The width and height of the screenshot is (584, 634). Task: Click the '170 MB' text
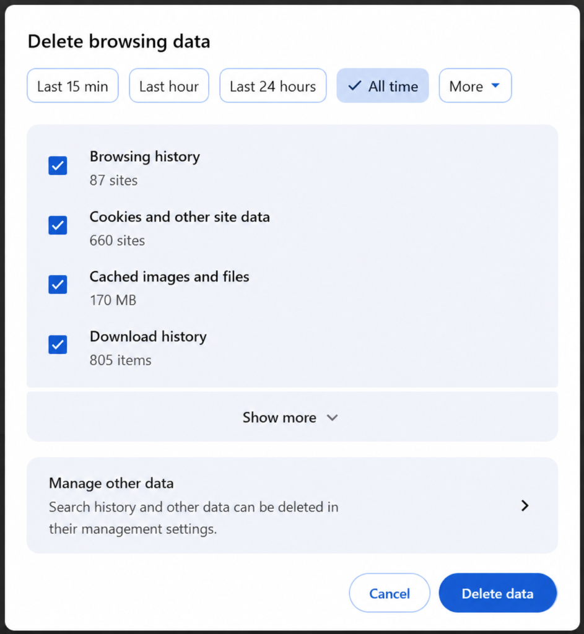tap(113, 300)
